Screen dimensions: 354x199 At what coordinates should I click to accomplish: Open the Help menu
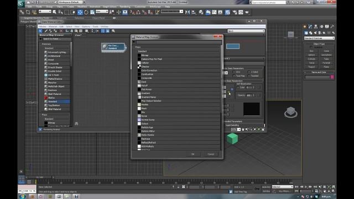tap(168, 7)
